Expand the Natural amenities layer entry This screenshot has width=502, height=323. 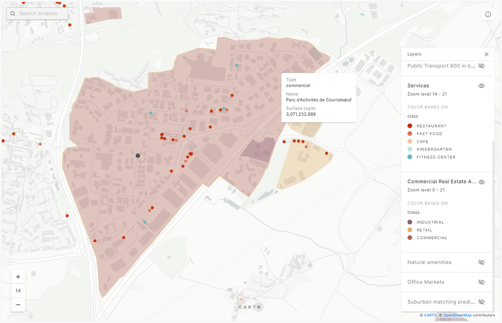click(x=429, y=262)
